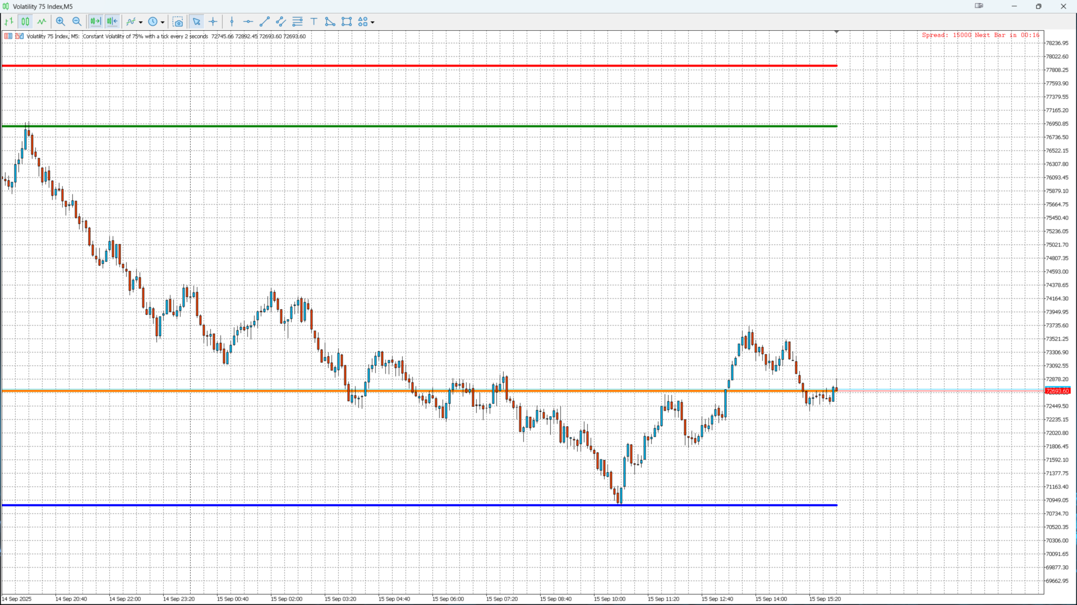Screen dimensions: 1077x605
Task: Select the horizontal line tool
Action: coord(248,22)
